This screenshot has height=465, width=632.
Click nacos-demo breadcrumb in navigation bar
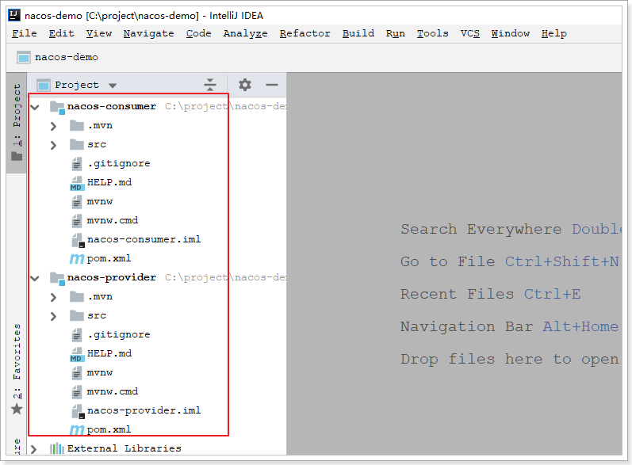coord(66,57)
